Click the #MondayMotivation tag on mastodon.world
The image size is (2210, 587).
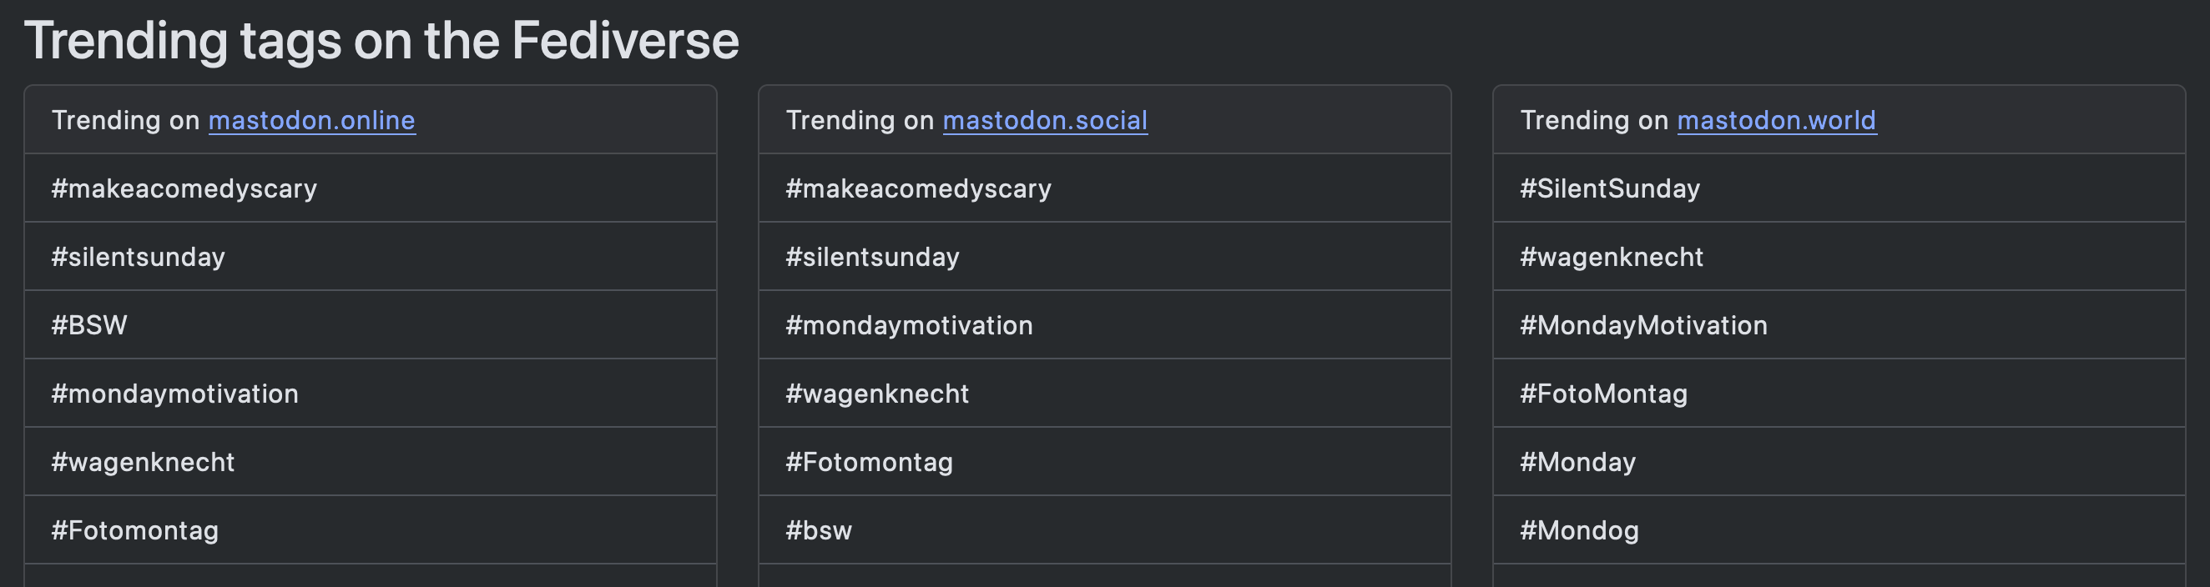point(1839,325)
